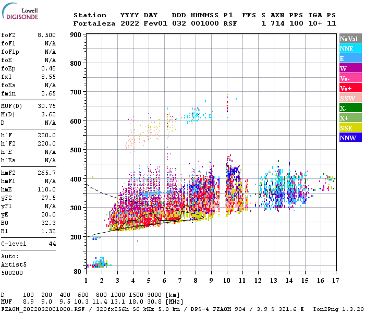The image size is (365, 313).
Task: Click the AXN value 714
Action: tap(277, 23)
